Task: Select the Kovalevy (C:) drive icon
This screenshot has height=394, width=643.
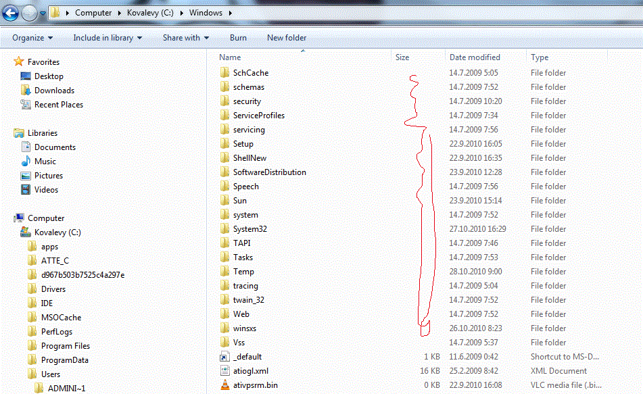Action: click(26, 232)
